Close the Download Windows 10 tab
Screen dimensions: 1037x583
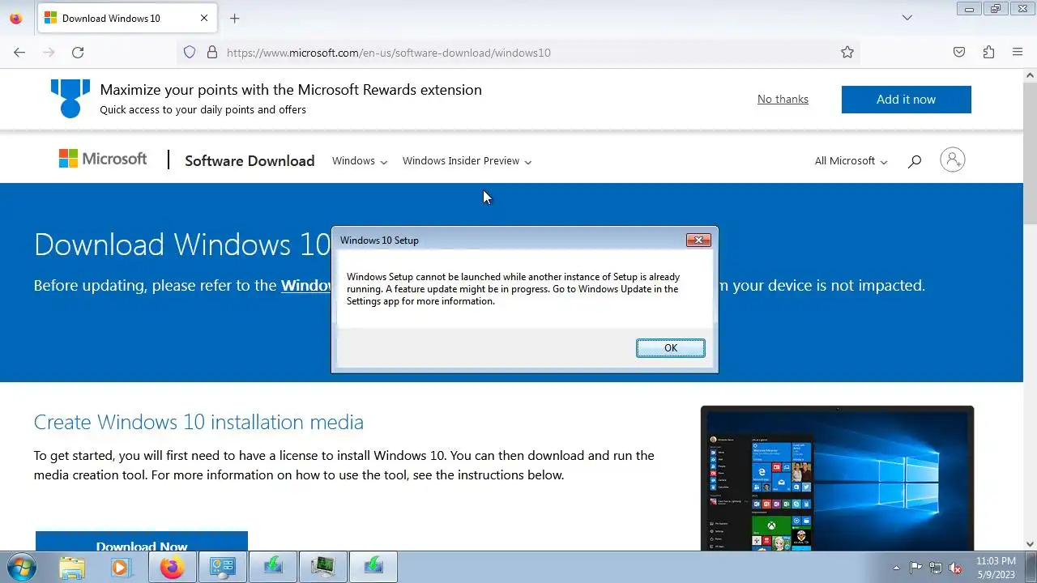point(204,18)
